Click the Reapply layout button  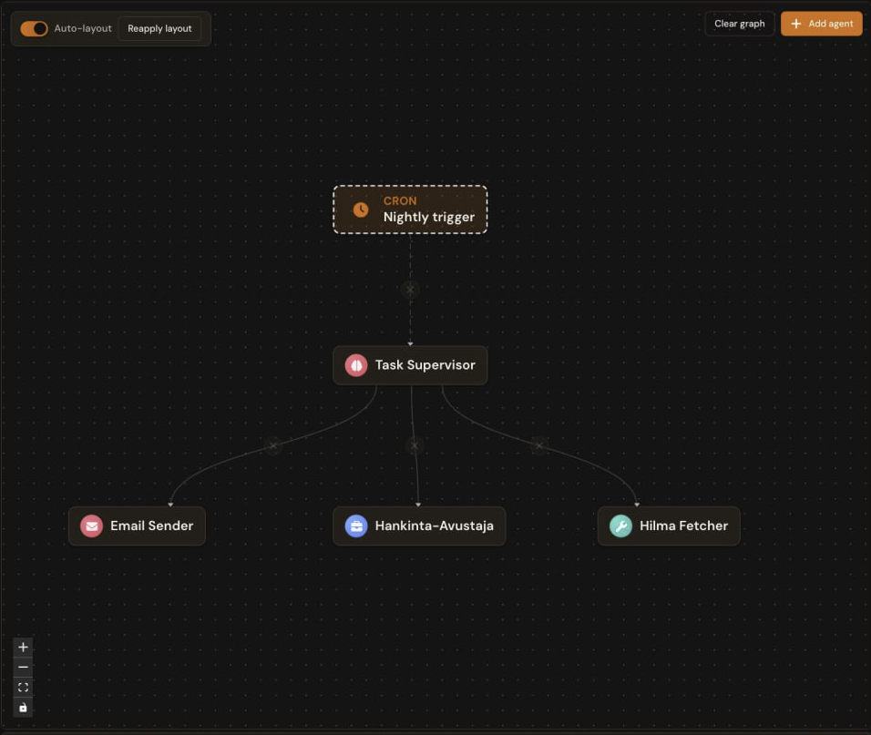(159, 28)
